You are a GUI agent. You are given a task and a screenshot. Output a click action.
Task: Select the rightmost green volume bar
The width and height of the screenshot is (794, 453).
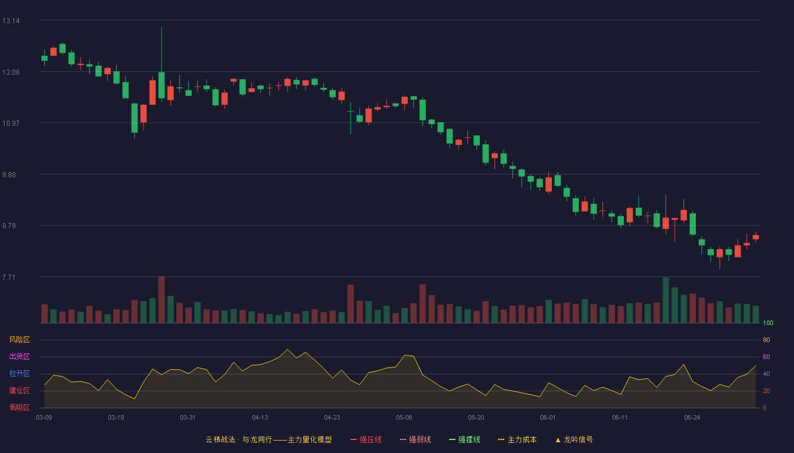[x=755, y=314]
